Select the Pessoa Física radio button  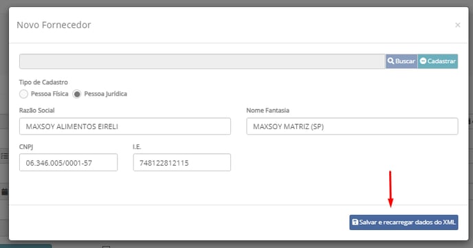[23, 94]
